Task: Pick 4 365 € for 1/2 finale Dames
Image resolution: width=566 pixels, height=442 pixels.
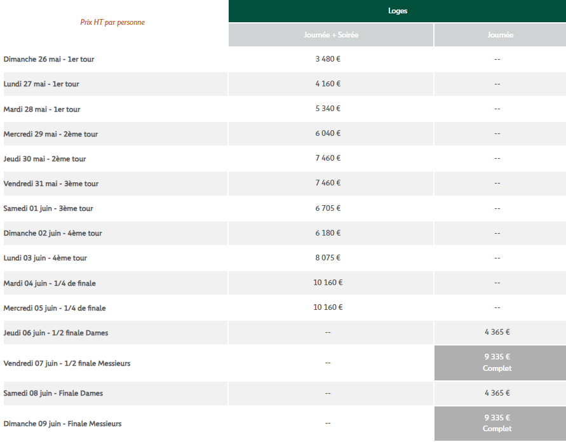Action: click(497, 332)
